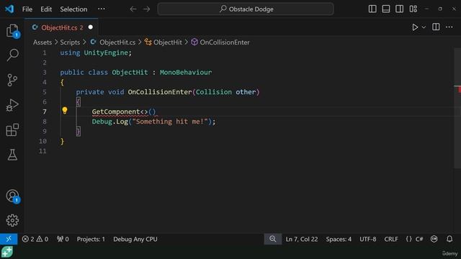Open the Selection menu

click(73, 9)
